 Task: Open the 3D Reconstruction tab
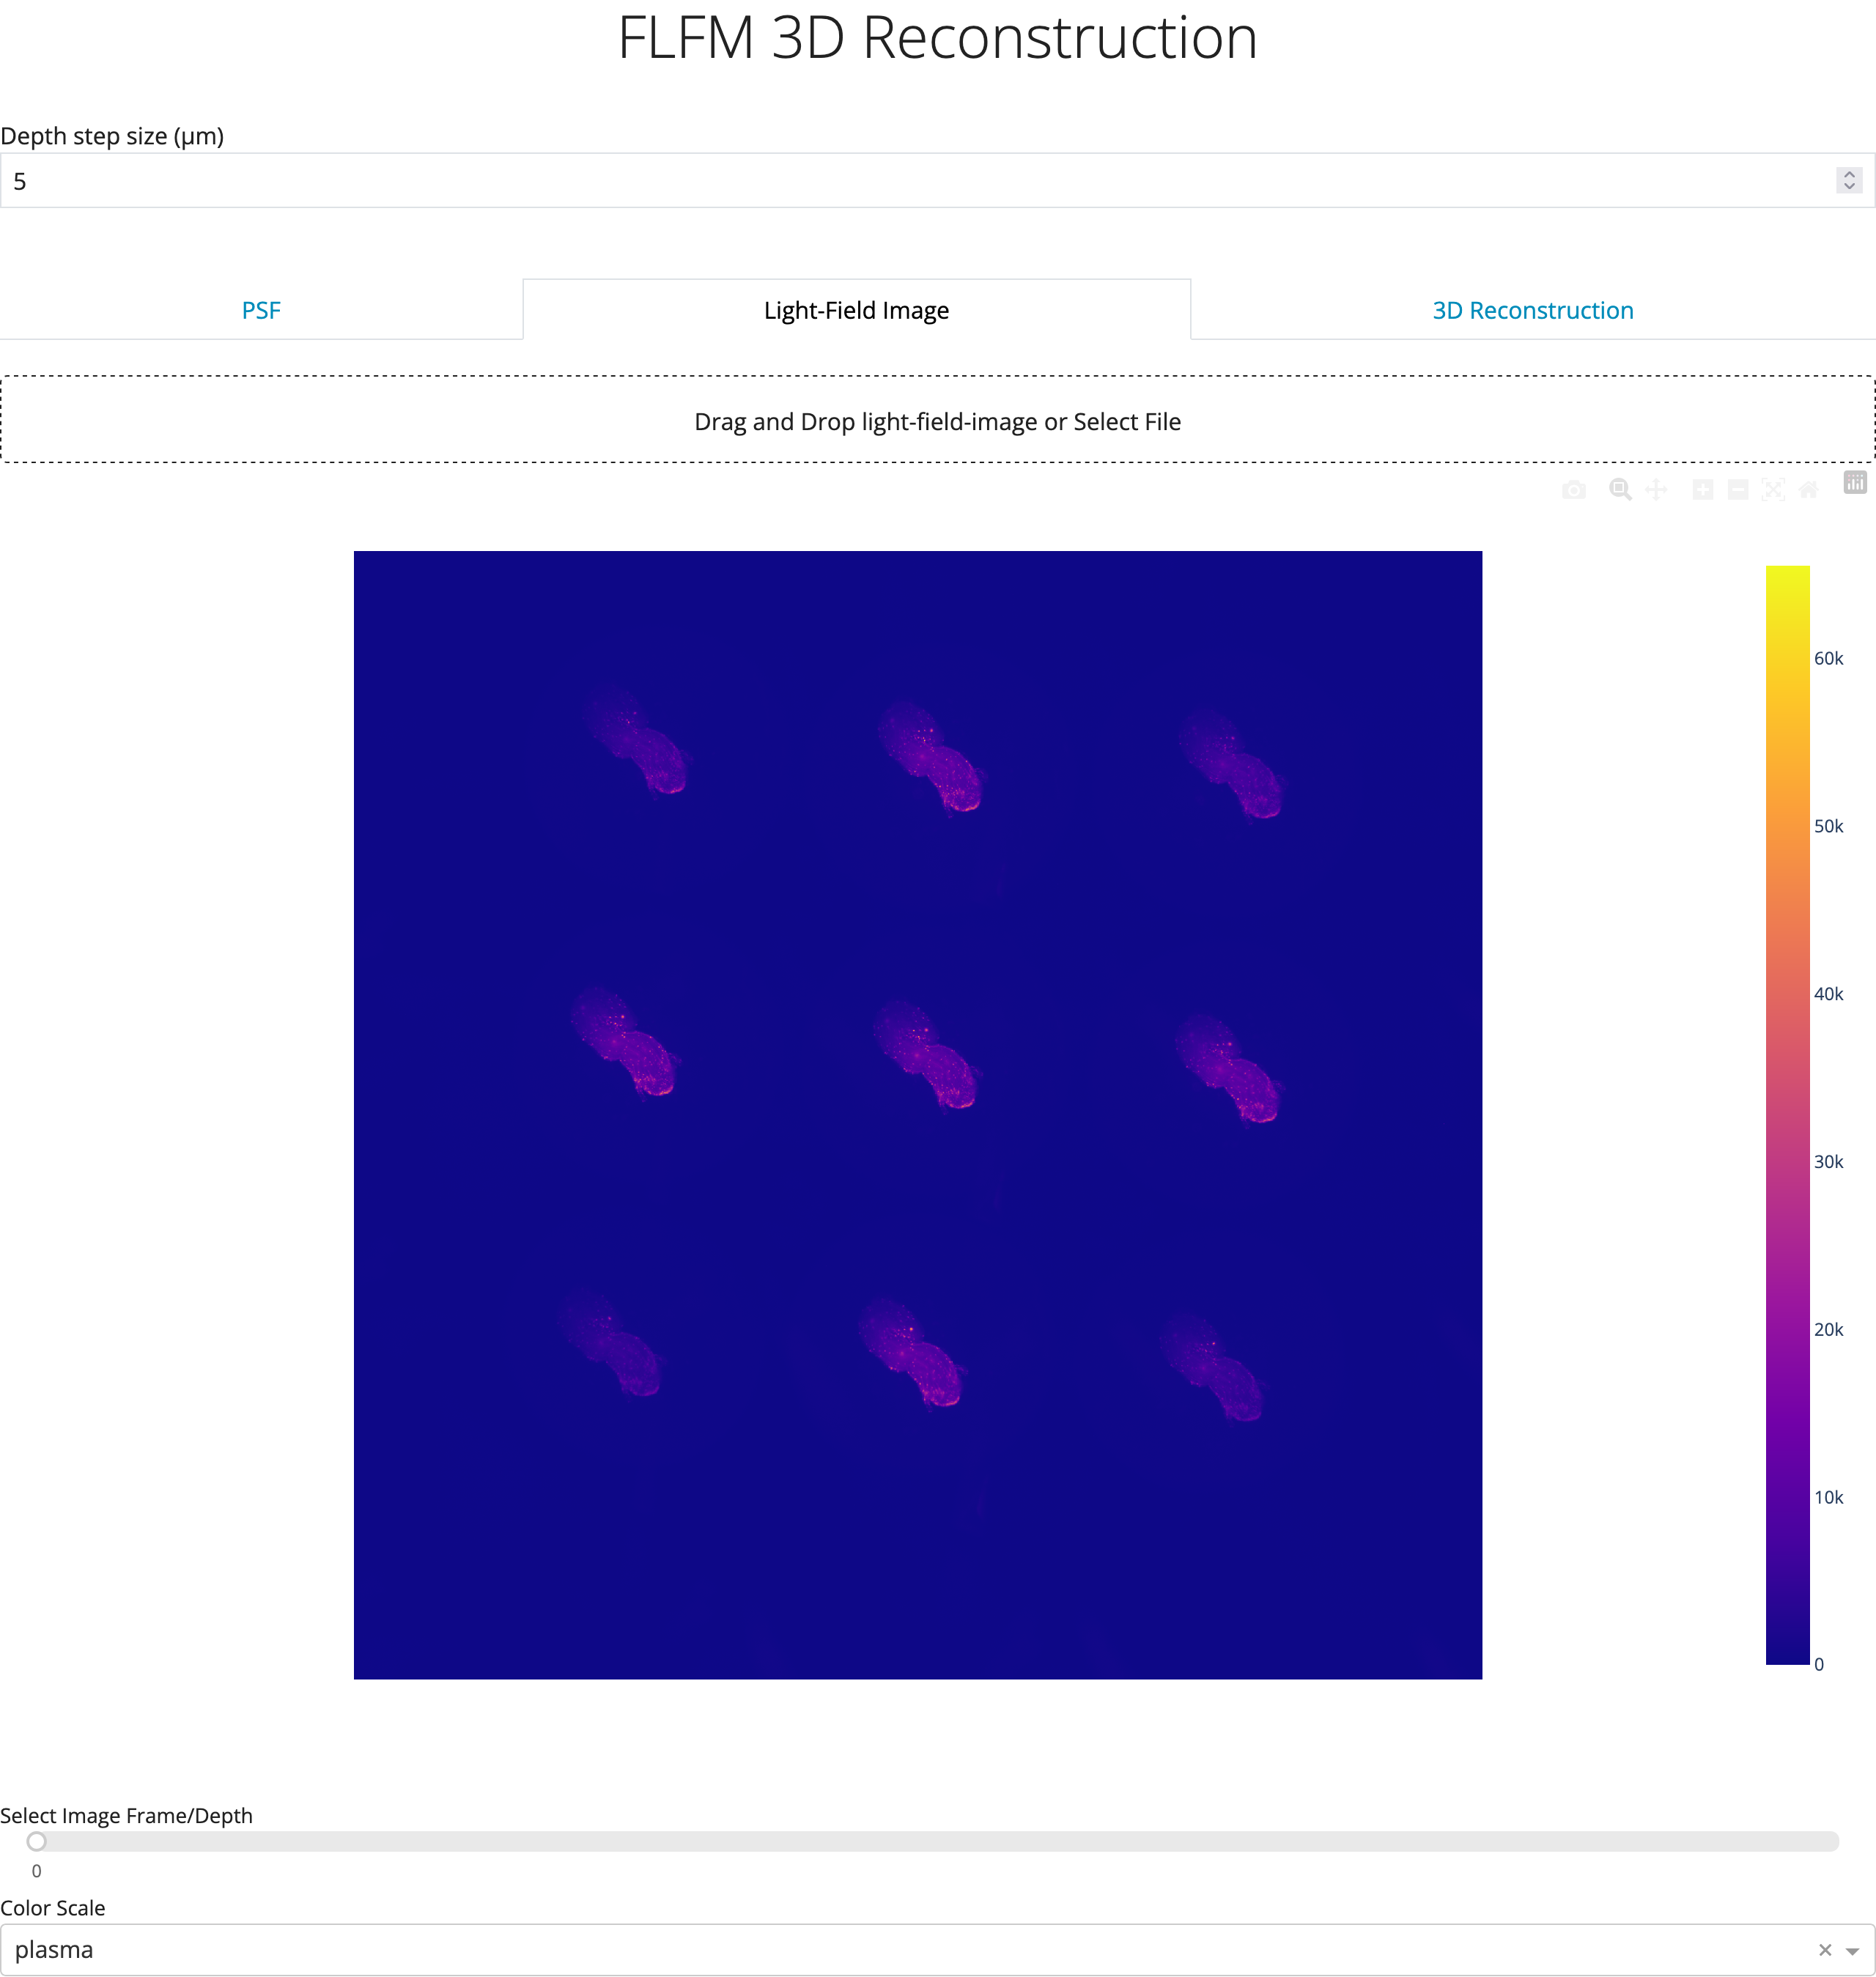[1533, 310]
